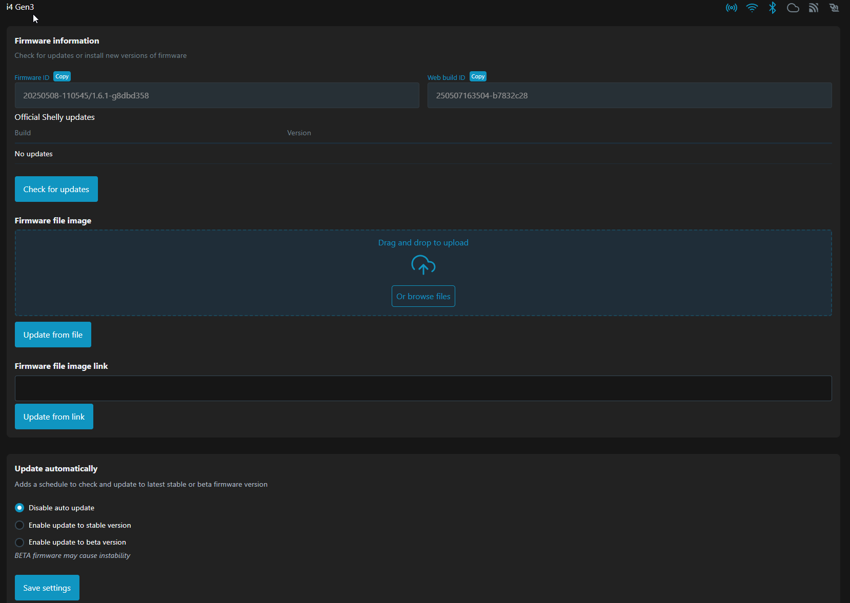Click the i4 Gen3 device title
This screenshot has height=603, width=850.
[20, 7]
